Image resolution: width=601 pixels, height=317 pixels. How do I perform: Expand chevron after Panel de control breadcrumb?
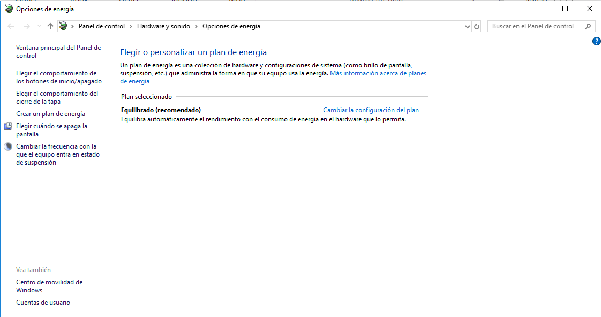click(131, 26)
